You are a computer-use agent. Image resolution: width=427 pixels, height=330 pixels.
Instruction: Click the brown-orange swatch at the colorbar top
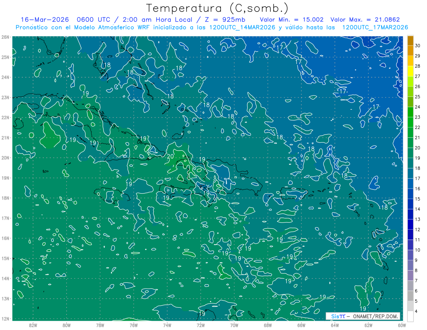(x=410, y=41)
